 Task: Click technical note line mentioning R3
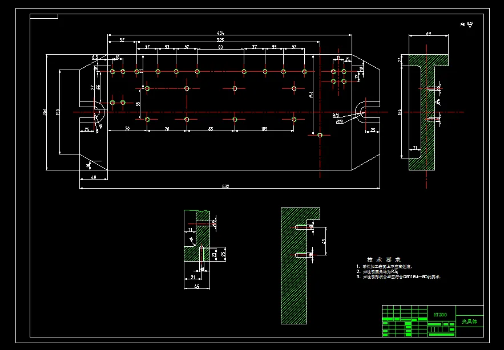(377, 272)
